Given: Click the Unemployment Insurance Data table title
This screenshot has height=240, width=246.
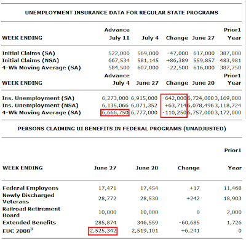Looking at the screenshot, I should pyautogui.click(x=122, y=13).
